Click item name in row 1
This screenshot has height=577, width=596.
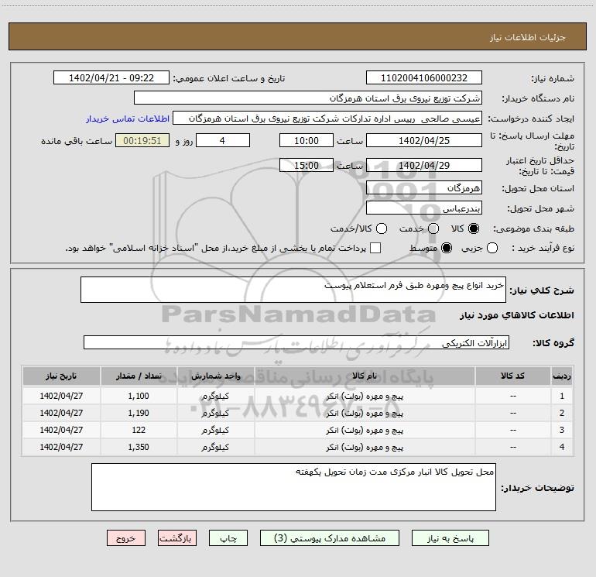365,397
